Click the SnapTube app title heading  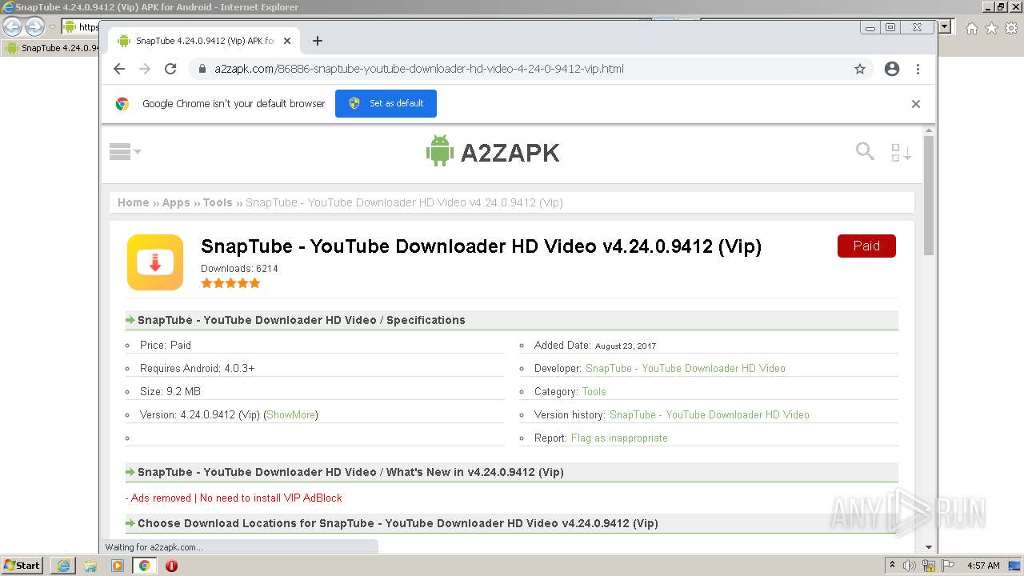pos(481,246)
